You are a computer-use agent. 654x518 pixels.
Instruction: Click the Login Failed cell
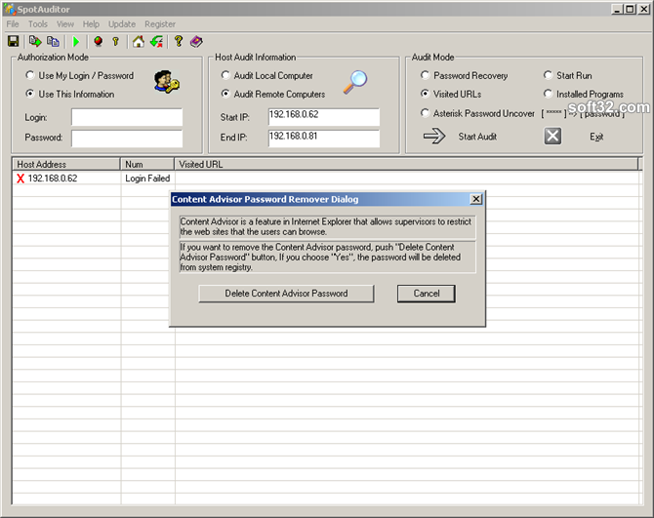tap(147, 179)
